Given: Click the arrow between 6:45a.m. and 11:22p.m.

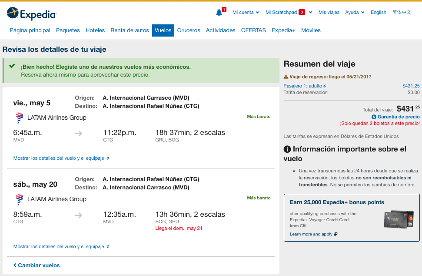Looking at the screenshot, I should click(x=79, y=133).
